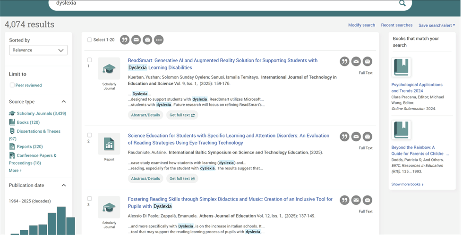
Task: Cite the ReadSmart article result
Action: click(344, 61)
